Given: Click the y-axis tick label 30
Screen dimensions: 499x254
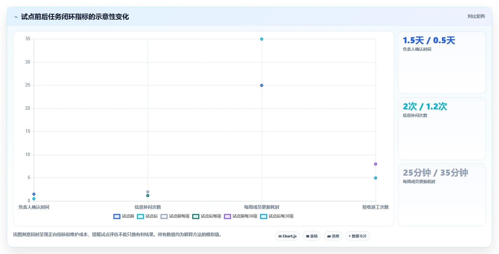Looking at the screenshot, I should point(28,62).
